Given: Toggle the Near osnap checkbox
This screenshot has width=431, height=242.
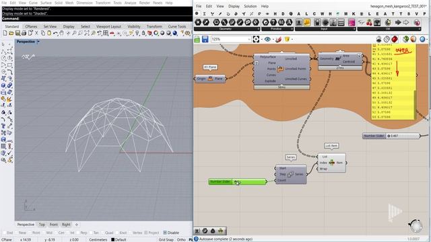Looking at the screenshot, I should [16, 233].
